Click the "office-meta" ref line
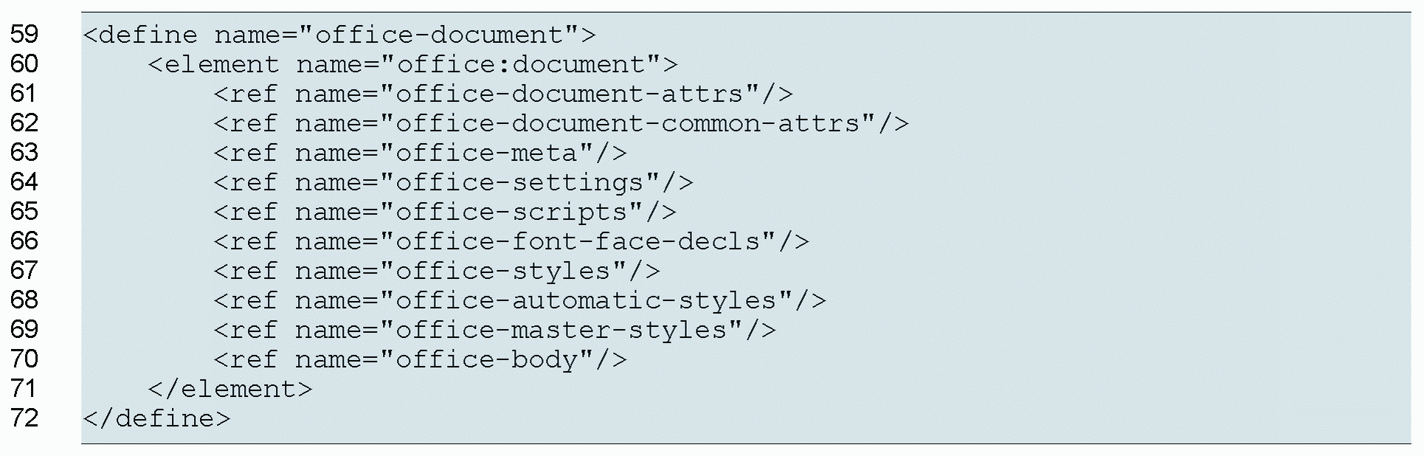The height and width of the screenshot is (456, 1424). coord(420,153)
